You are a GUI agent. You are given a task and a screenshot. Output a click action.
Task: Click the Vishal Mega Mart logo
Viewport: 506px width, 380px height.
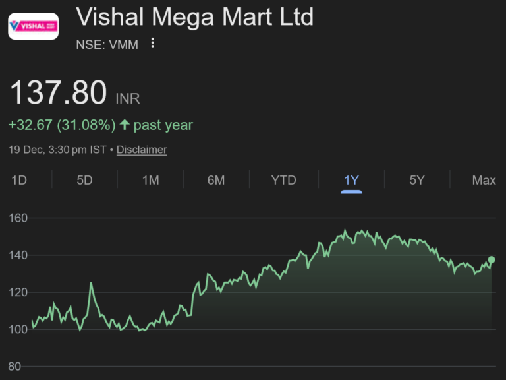pyautogui.click(x=33, y=26)
